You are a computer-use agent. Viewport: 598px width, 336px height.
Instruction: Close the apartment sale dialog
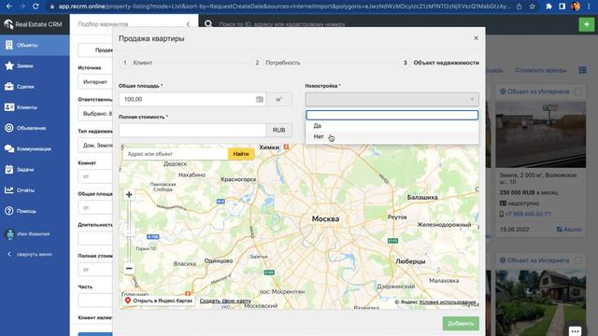(x=476, y=38)
